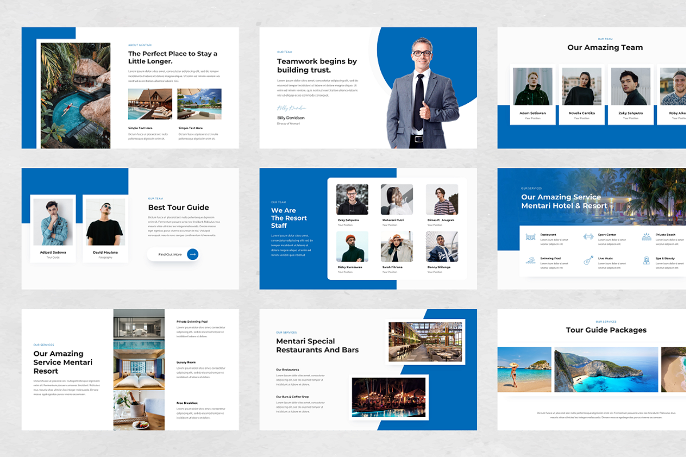Click the blue arrow circle beside Find Out More
The height and width of the screenshot is (457, 686).
coord(193,254)
